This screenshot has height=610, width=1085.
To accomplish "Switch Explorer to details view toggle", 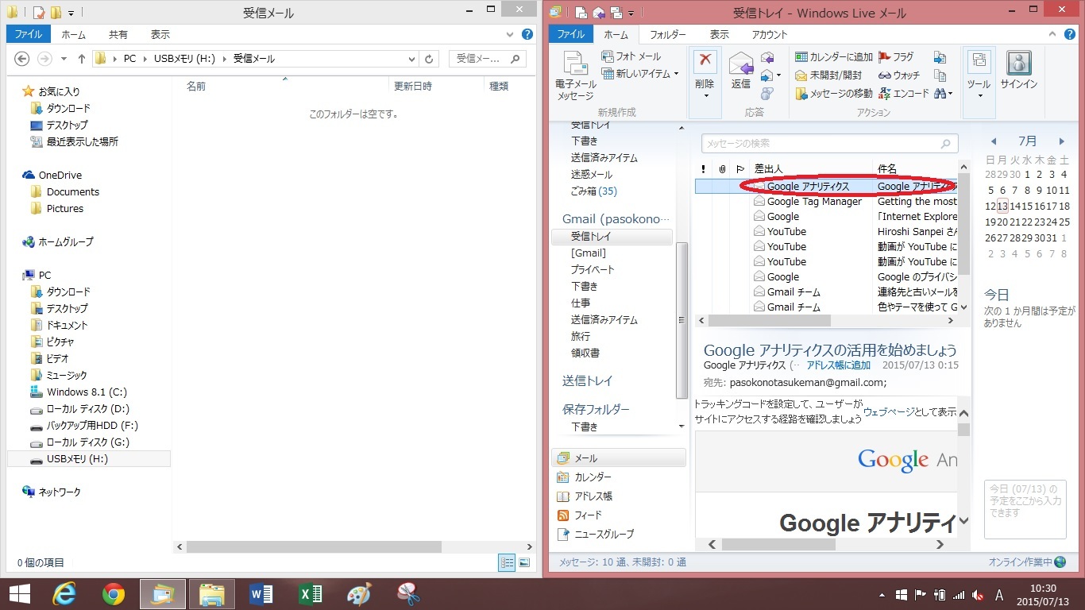I will 506,562.
